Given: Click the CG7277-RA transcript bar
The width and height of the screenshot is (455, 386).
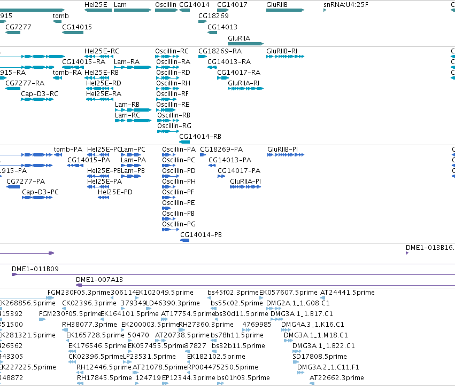Looking at the screenshot, I should click(13, 89).
